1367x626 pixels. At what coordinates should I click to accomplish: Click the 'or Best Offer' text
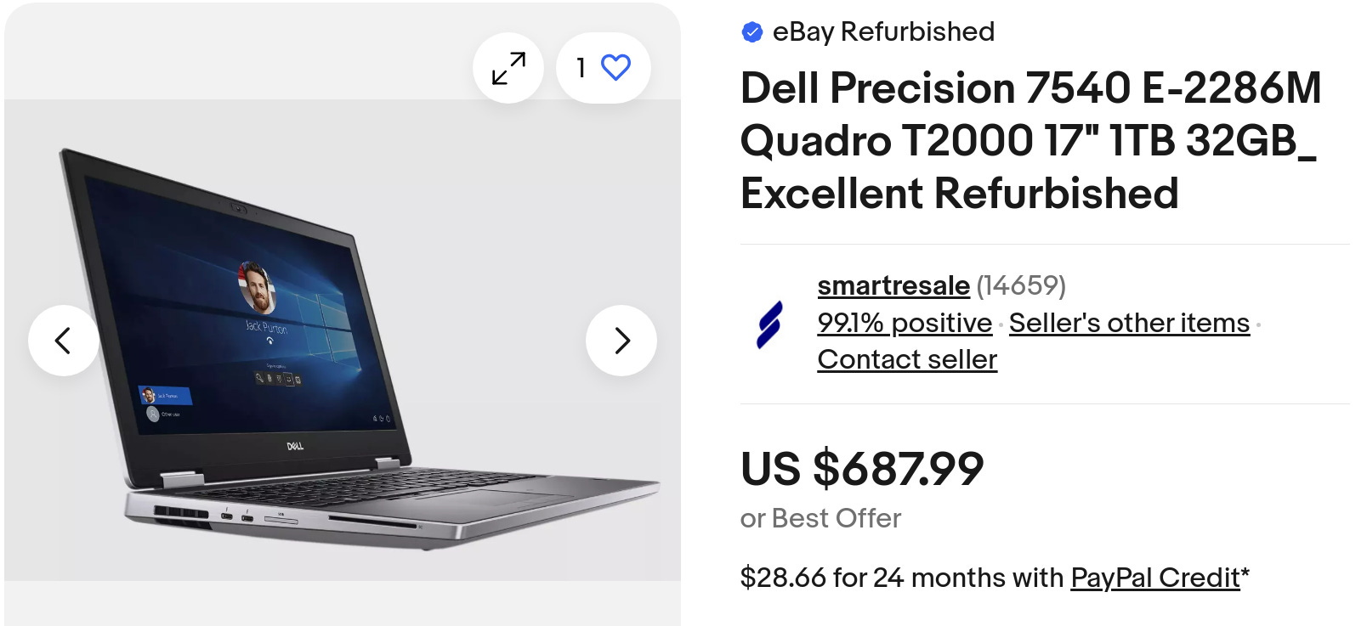click(x=820, y=518)
